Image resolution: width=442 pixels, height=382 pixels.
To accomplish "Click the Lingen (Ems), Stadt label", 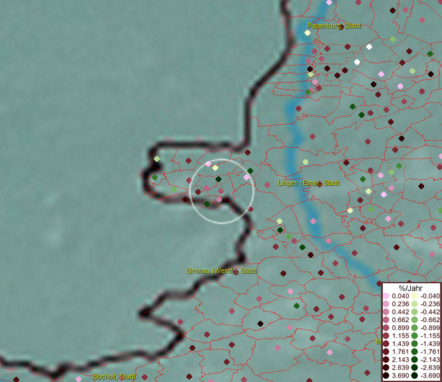I will point(308,183).
